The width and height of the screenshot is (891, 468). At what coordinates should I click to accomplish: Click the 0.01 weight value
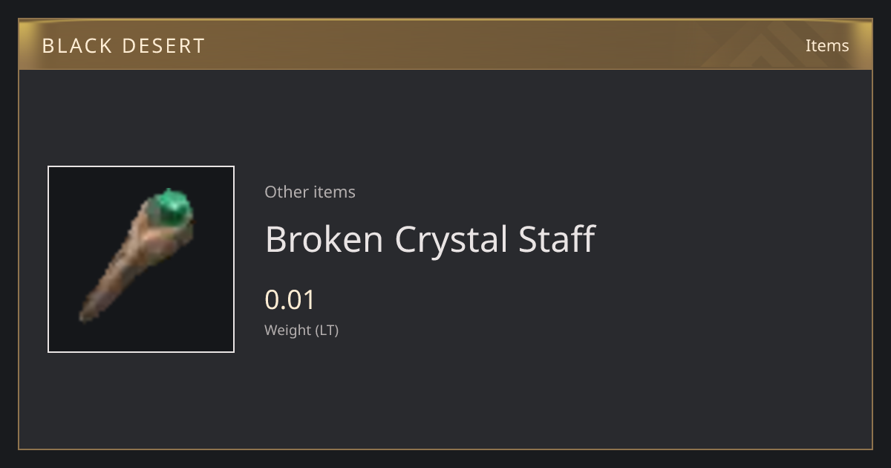pyautogui.click(x=290, y=300)
